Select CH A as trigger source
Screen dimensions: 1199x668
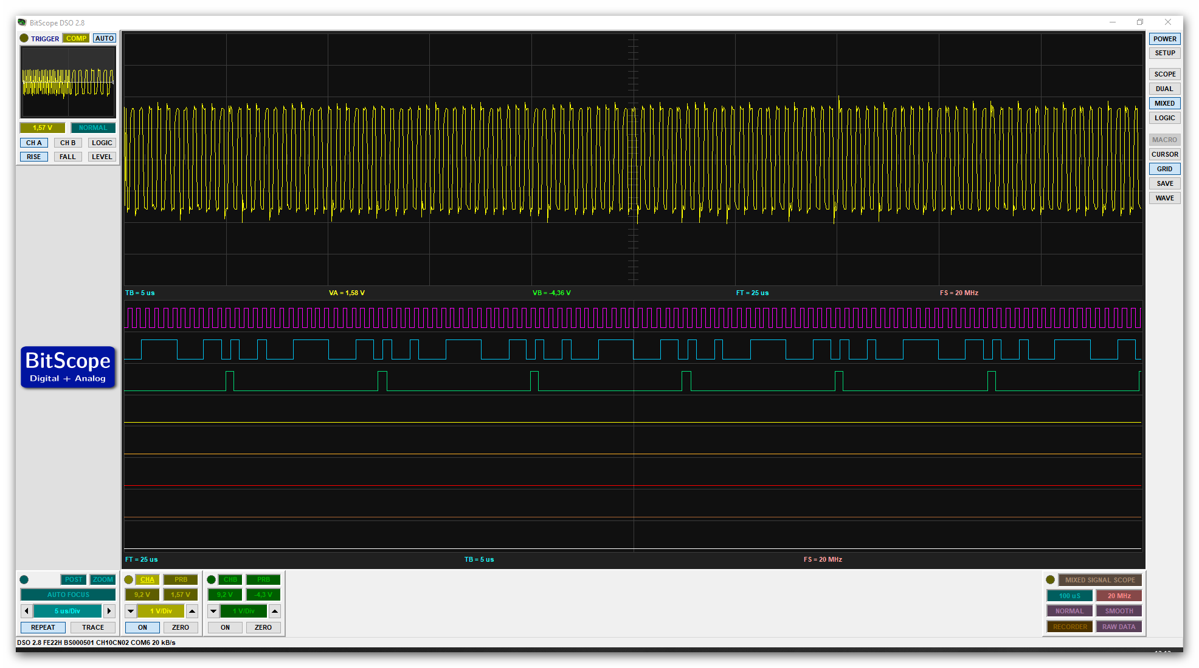point(34,143)
